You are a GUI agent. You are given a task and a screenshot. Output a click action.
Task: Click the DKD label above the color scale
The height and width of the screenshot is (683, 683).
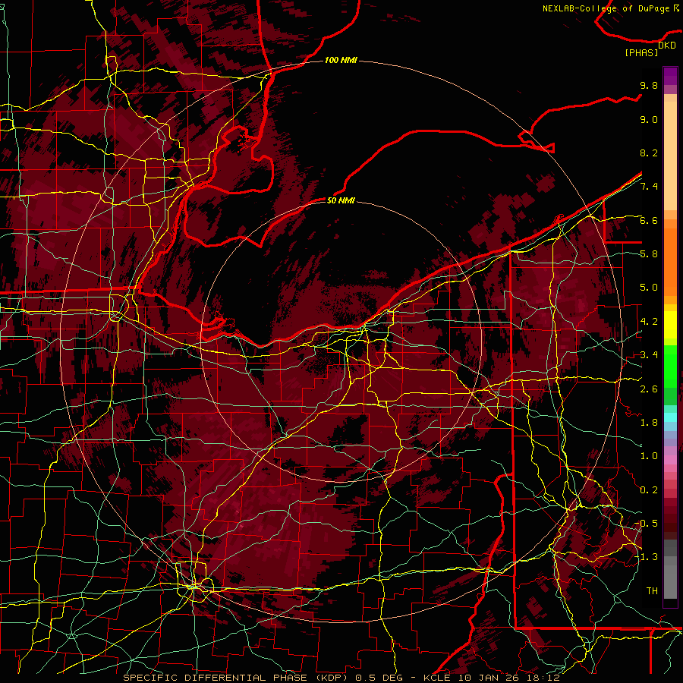667,46
